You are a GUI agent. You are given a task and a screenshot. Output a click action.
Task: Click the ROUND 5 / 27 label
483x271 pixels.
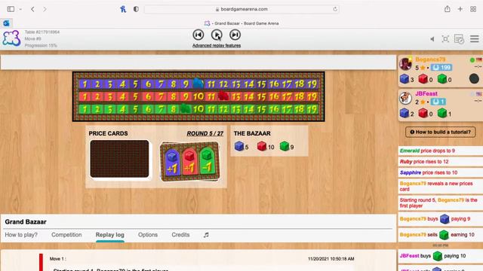(x=205, y=134)
